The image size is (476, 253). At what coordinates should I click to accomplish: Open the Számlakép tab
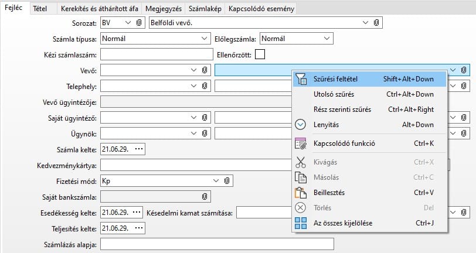[x=205, y=8]
